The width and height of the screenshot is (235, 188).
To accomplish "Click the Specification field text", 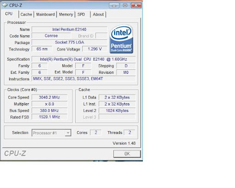I will [84, 59].
